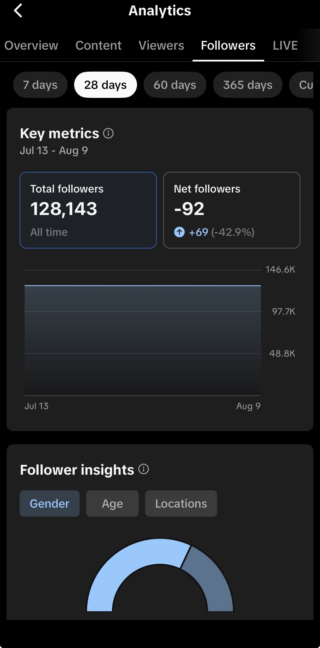
Task: Open the Custom date range chip
Action: pos(304,85)
